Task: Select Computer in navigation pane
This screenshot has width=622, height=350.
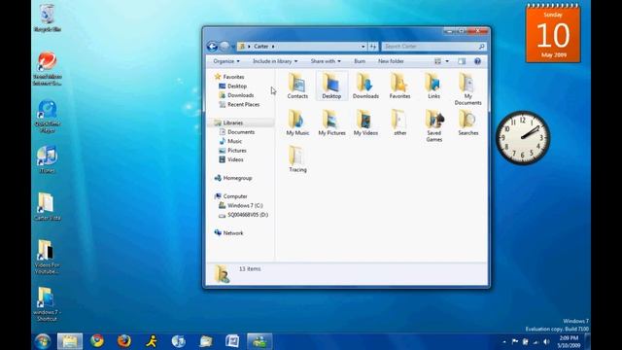Action: [x=235, y=196]
